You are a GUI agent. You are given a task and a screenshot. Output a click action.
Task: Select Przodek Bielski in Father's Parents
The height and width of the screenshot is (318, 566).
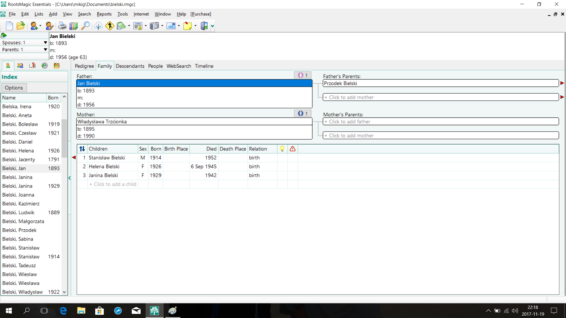pos(441,83)
